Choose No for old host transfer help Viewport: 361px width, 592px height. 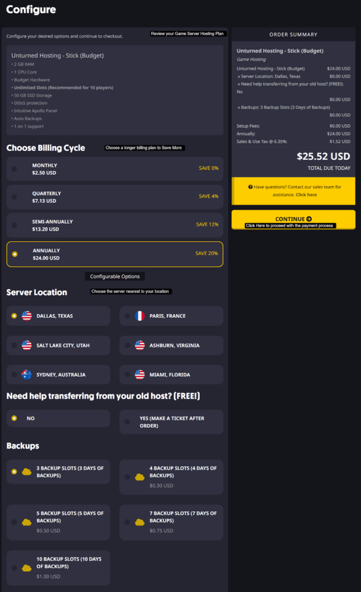coord(14,418)
